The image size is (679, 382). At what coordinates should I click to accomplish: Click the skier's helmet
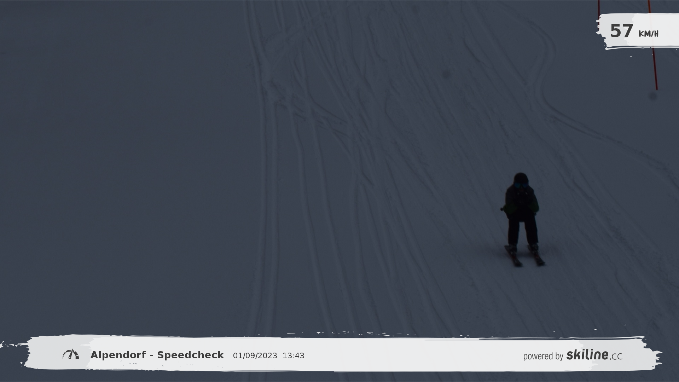pos(521,178)
